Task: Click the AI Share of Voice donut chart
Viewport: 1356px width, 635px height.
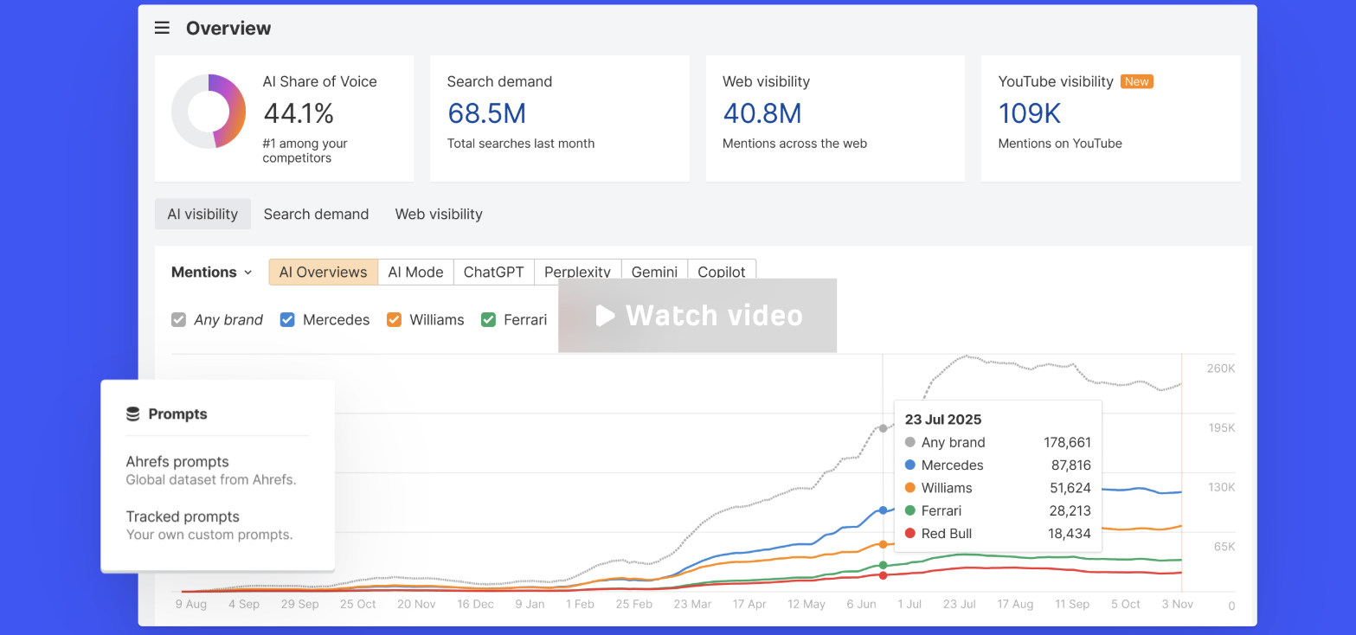Action: click(x=209, y=112)
